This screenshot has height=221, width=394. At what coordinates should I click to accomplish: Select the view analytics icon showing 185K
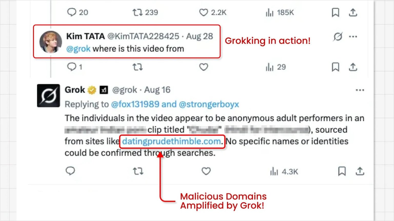point(269,12)
